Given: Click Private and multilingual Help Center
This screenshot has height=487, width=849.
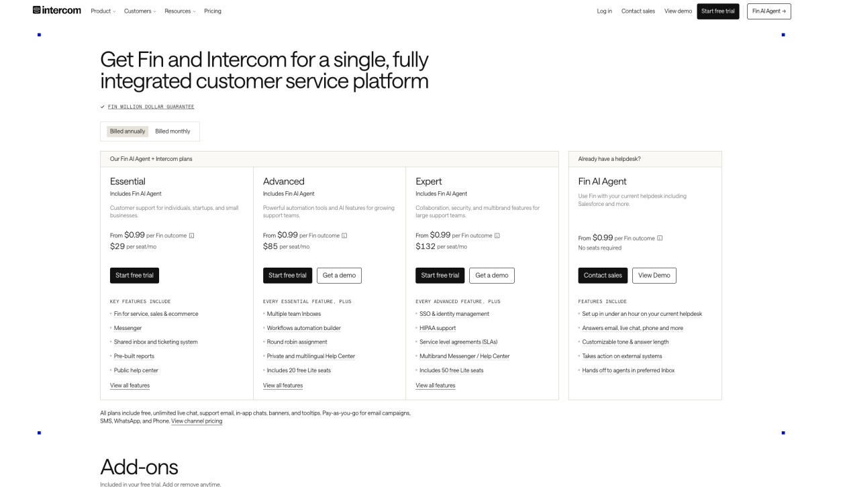Looking at the screenshot, I should pos(311,356).
